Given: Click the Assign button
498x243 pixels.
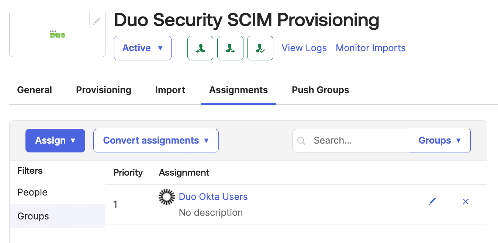Looking at the screenshot, I should 55,140.
